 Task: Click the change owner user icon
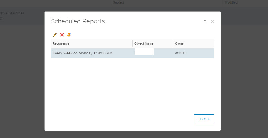pos(69,35)
